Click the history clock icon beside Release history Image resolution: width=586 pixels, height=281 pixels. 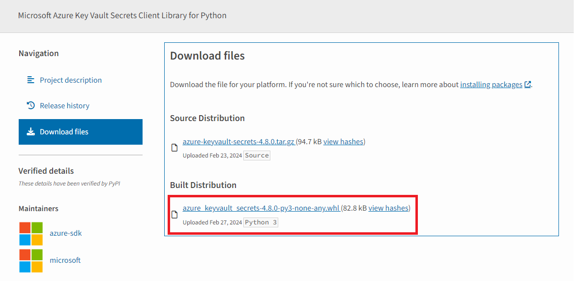click(30, 105)
